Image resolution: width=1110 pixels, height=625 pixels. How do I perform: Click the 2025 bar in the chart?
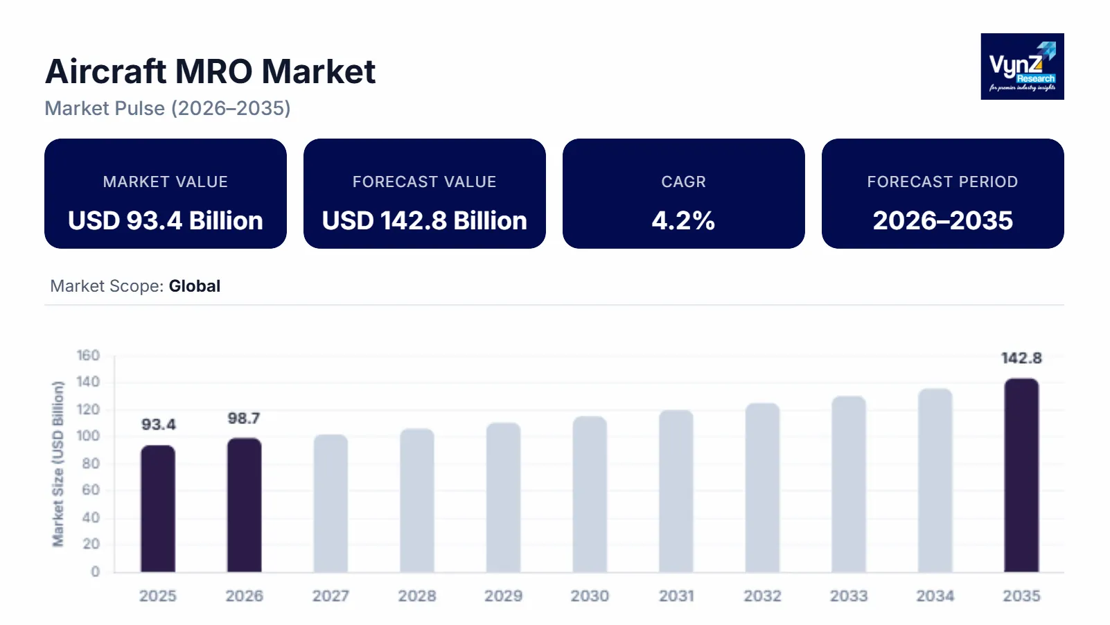(x=158, y=509)
